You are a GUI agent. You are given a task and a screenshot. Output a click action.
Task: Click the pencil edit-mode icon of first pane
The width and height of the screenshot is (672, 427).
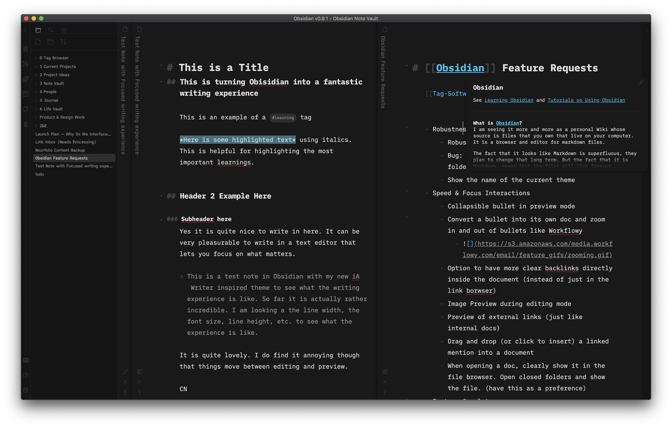[125, 371]
